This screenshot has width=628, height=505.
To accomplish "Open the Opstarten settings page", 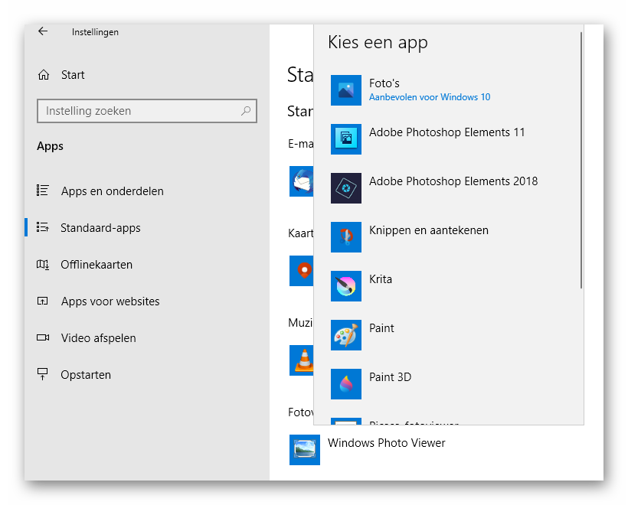I will 86,375.
